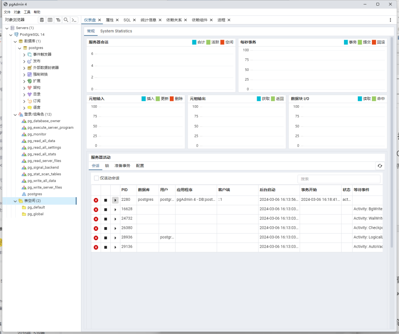Sort by the PID column header
This screenshot has height=334, width=399.
[125, 190]
